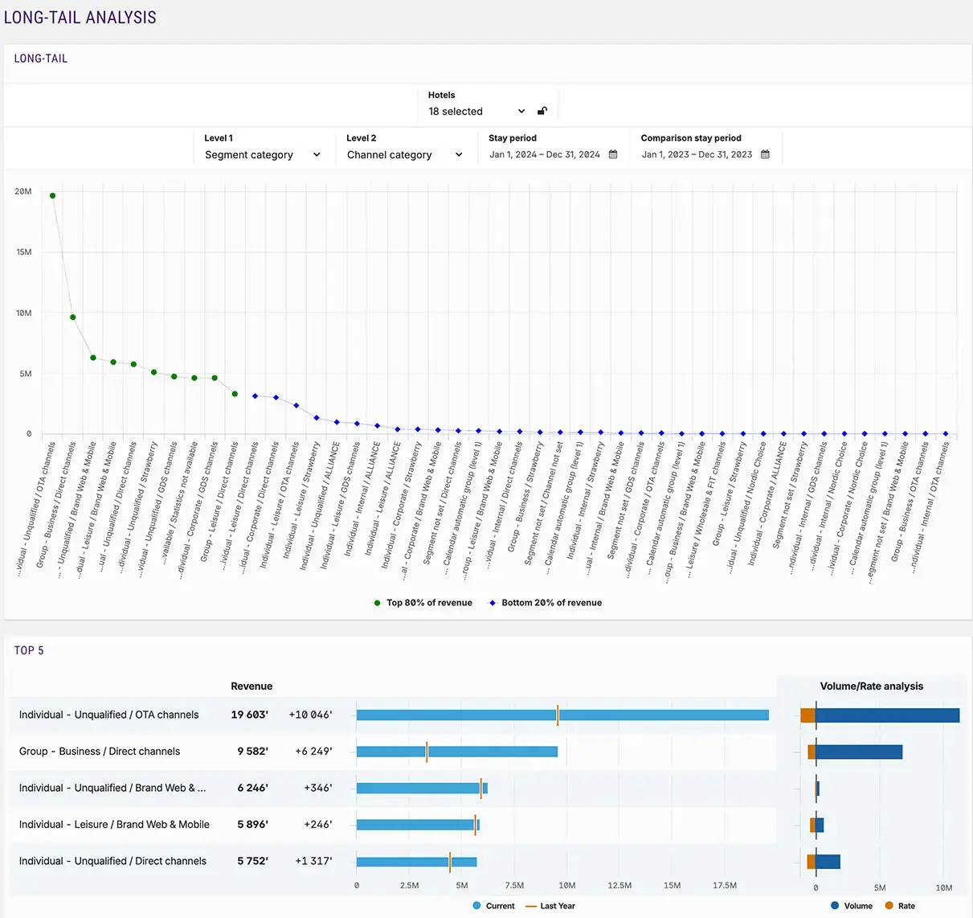Screen dimensions: 973x918
Task: Click the blue Volume legend dot
Action: tap(835, 905)
